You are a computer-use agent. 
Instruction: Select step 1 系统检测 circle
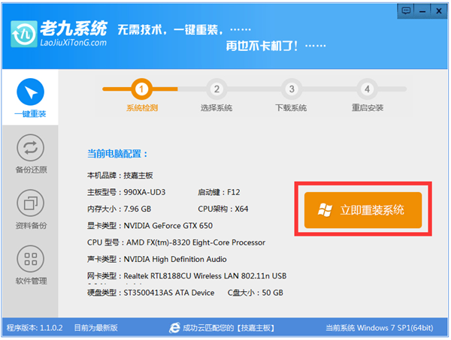[x=141, y=89]
